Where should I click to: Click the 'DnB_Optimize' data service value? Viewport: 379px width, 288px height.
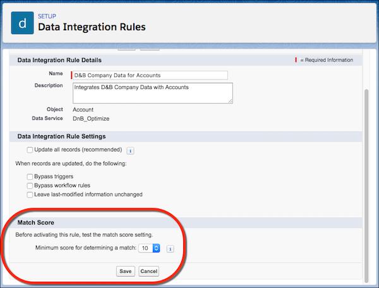click(x=91, y=119)
